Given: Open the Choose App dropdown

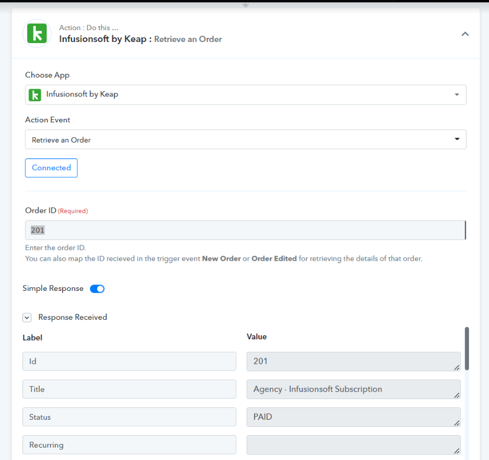Looking at the screenshot, I should point(245,95).
